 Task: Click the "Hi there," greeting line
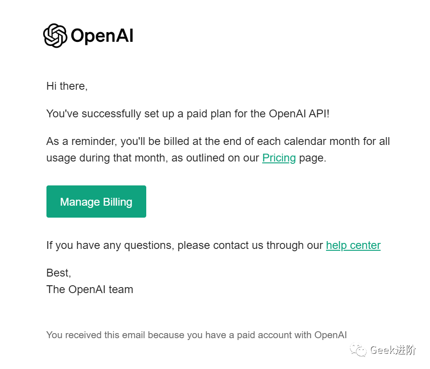tap(67, 86)
